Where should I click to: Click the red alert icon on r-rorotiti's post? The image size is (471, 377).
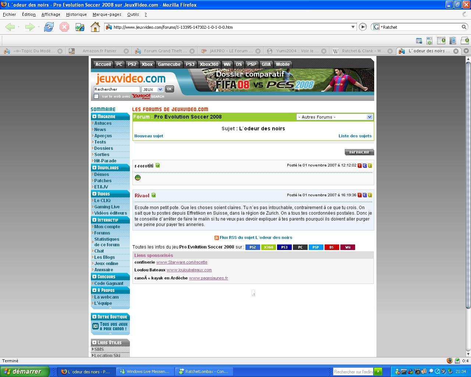tap(360, 166)
